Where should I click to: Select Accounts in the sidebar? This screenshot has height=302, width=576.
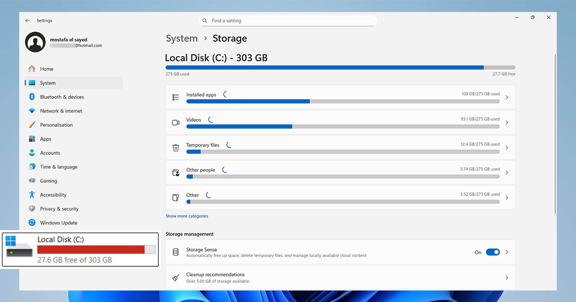click(x=73, y=153)
